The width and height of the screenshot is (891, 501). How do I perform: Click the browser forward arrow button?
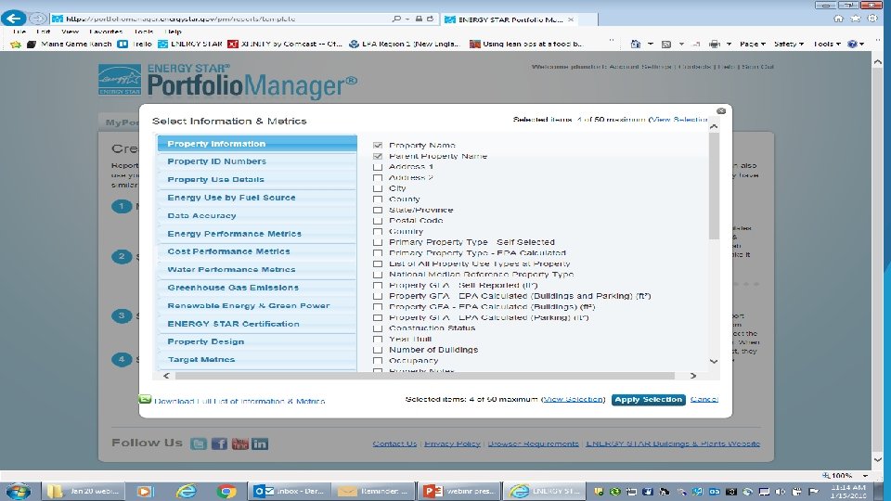click(37, 19)
